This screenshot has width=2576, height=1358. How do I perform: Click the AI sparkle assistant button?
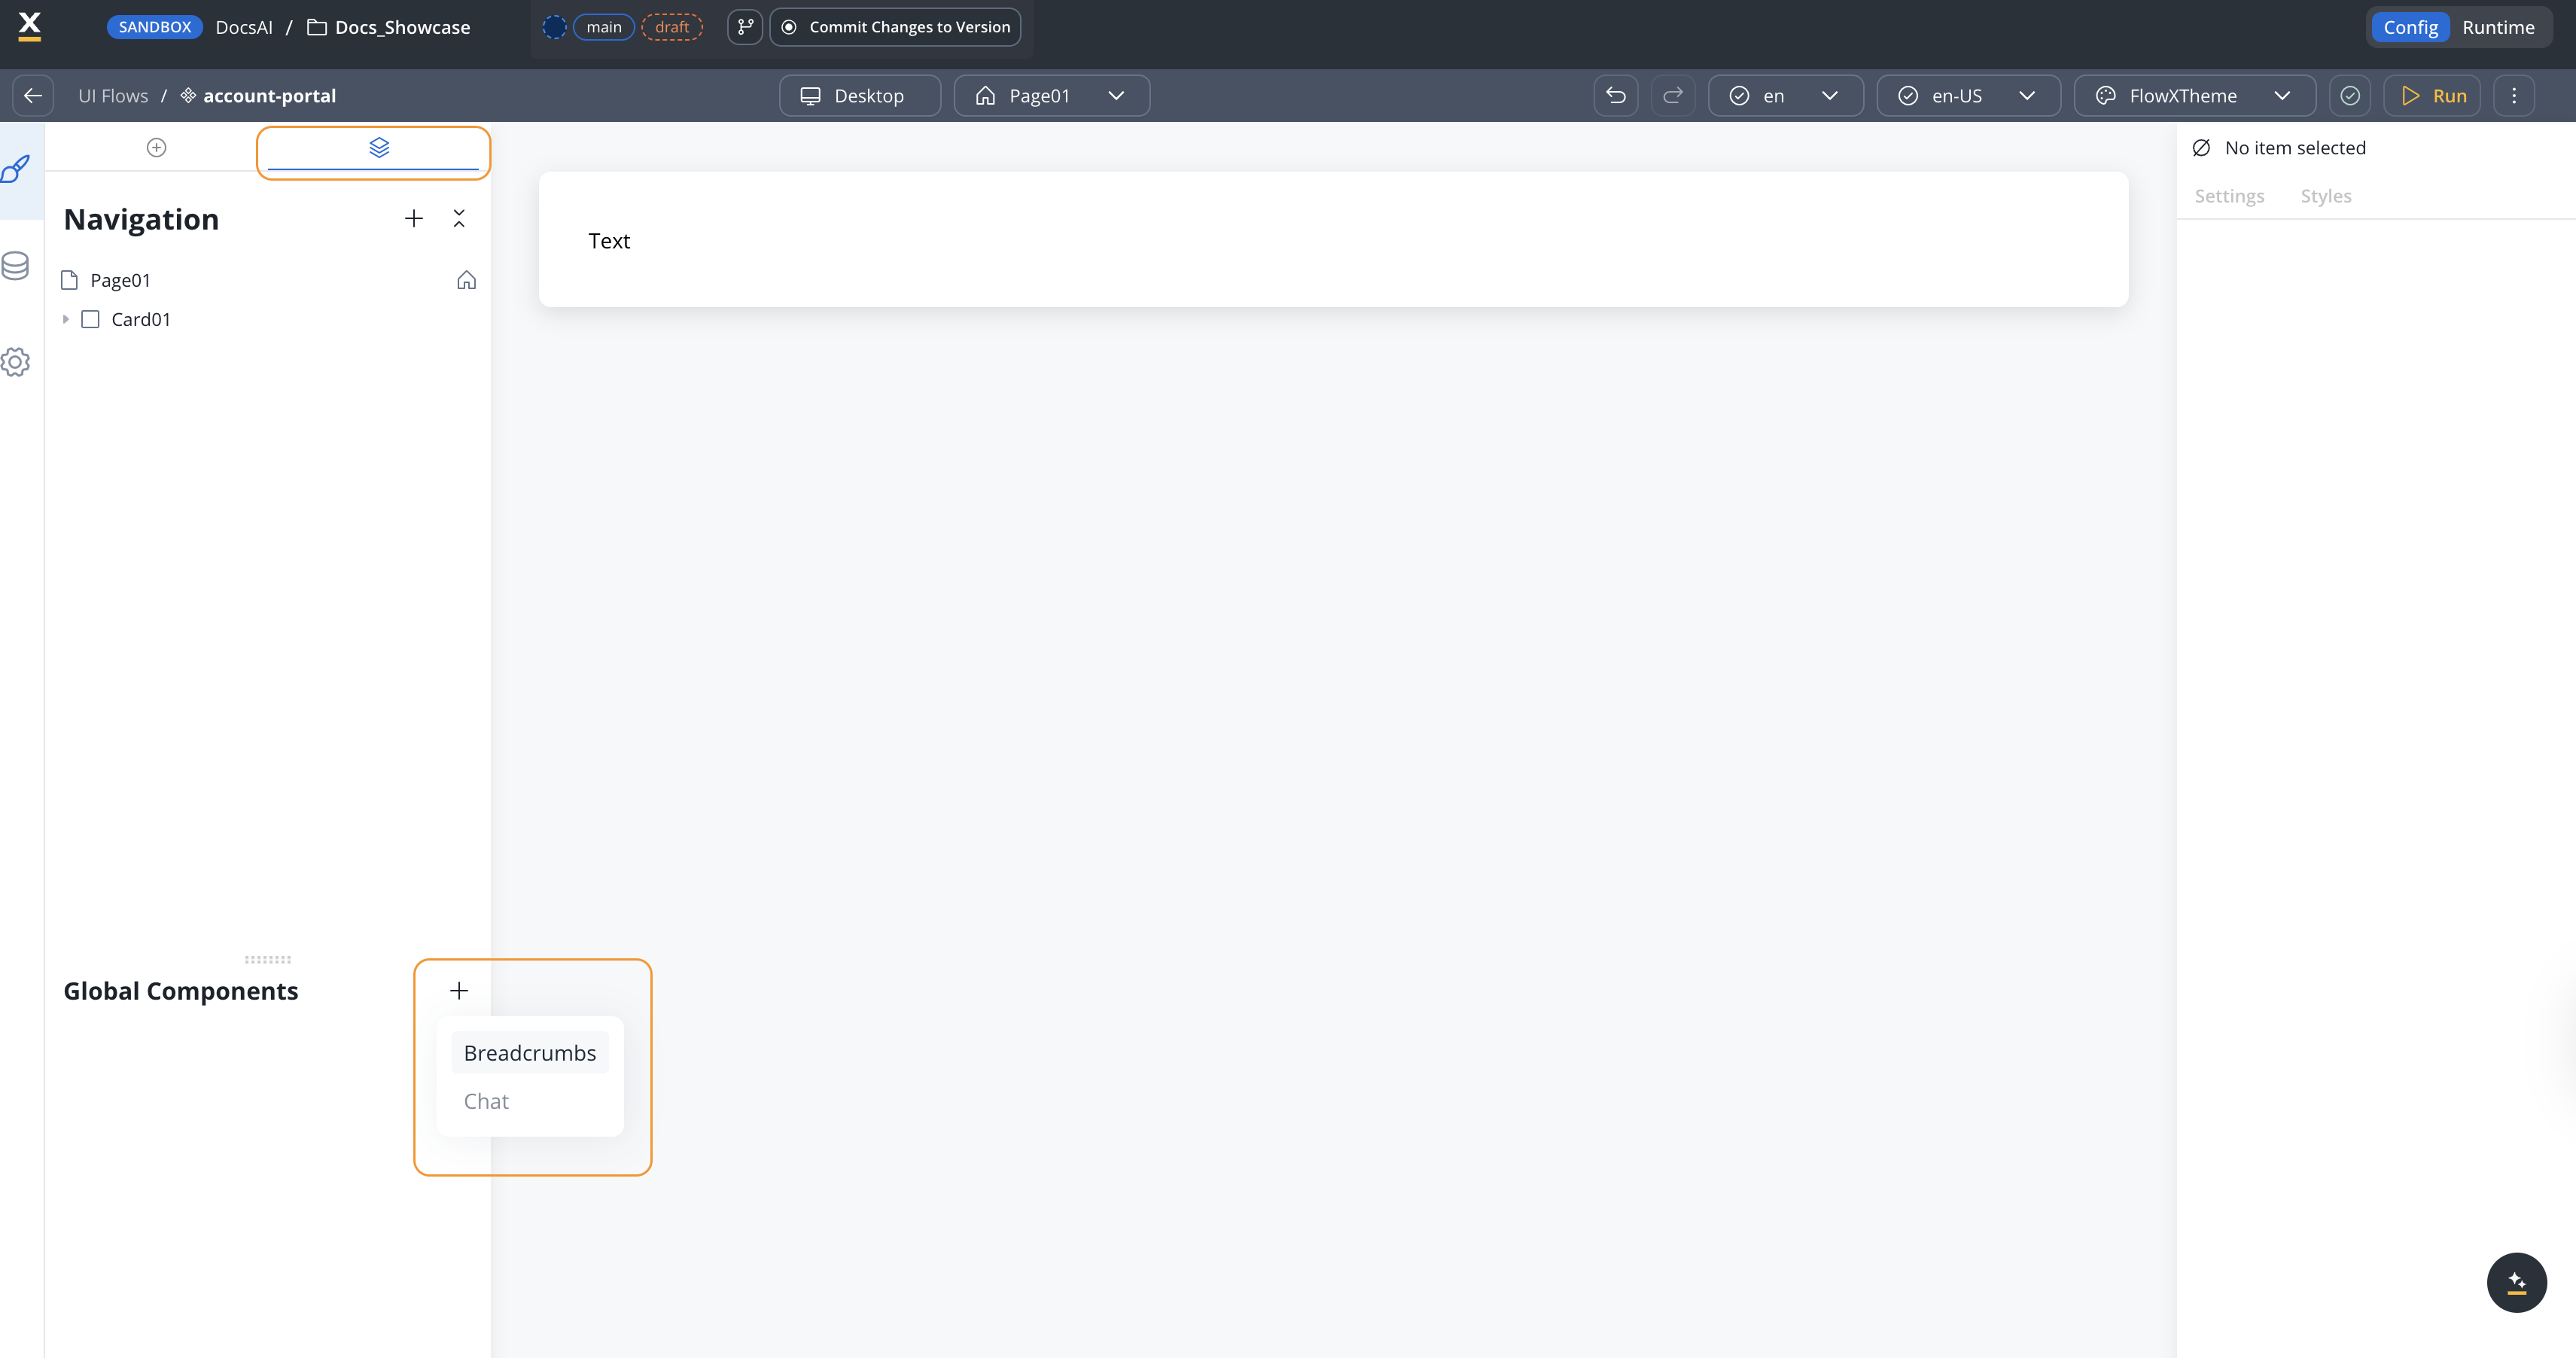pyautogui.click(x=2516, y=1282)
